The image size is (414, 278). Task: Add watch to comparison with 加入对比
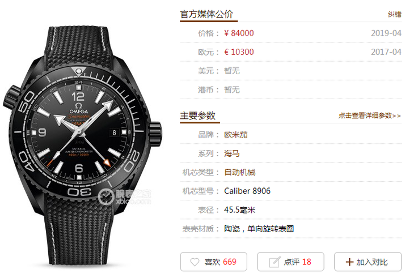[368, 262]
